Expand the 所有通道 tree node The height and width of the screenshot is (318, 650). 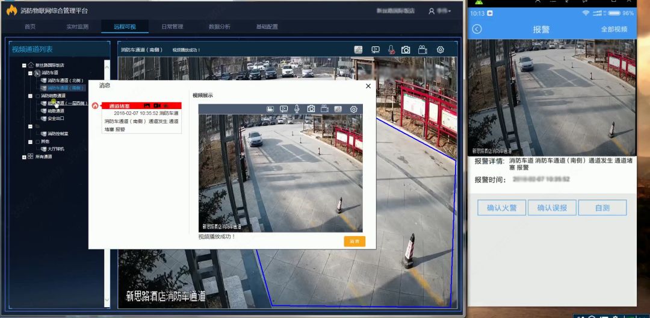[24, 157]
